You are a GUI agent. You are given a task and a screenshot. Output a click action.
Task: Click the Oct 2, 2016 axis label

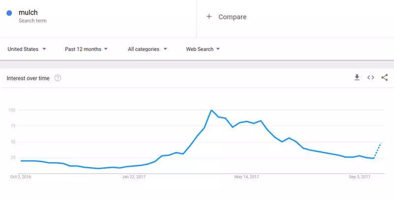(21, 177)
